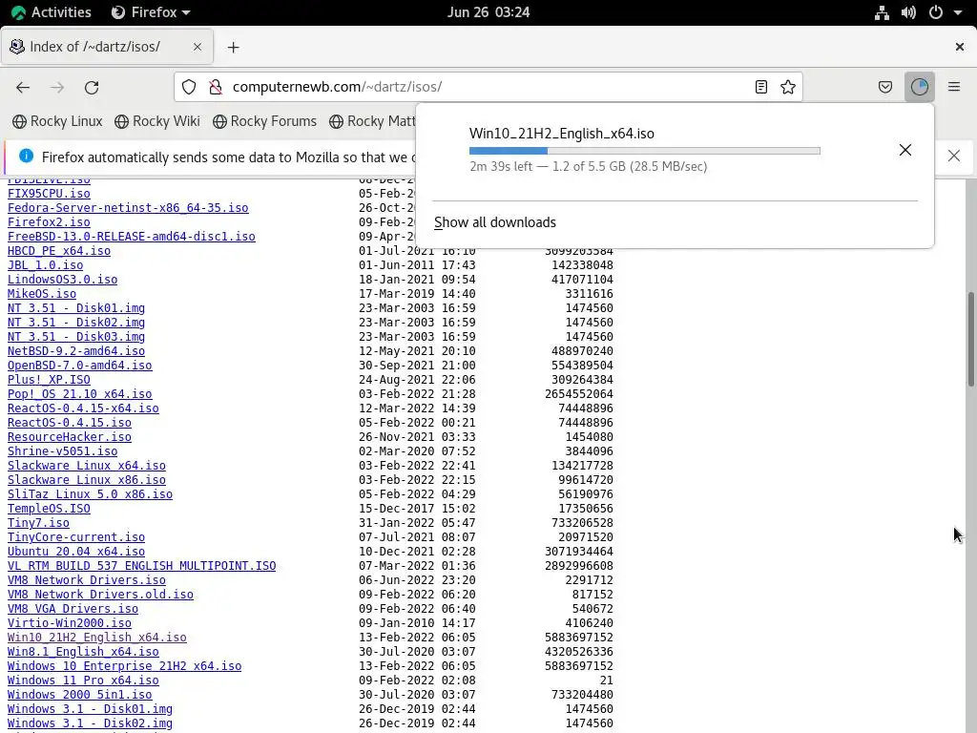
Task: Download Ubuntu 20.04 x64.iso
Action: click(76, 553)
